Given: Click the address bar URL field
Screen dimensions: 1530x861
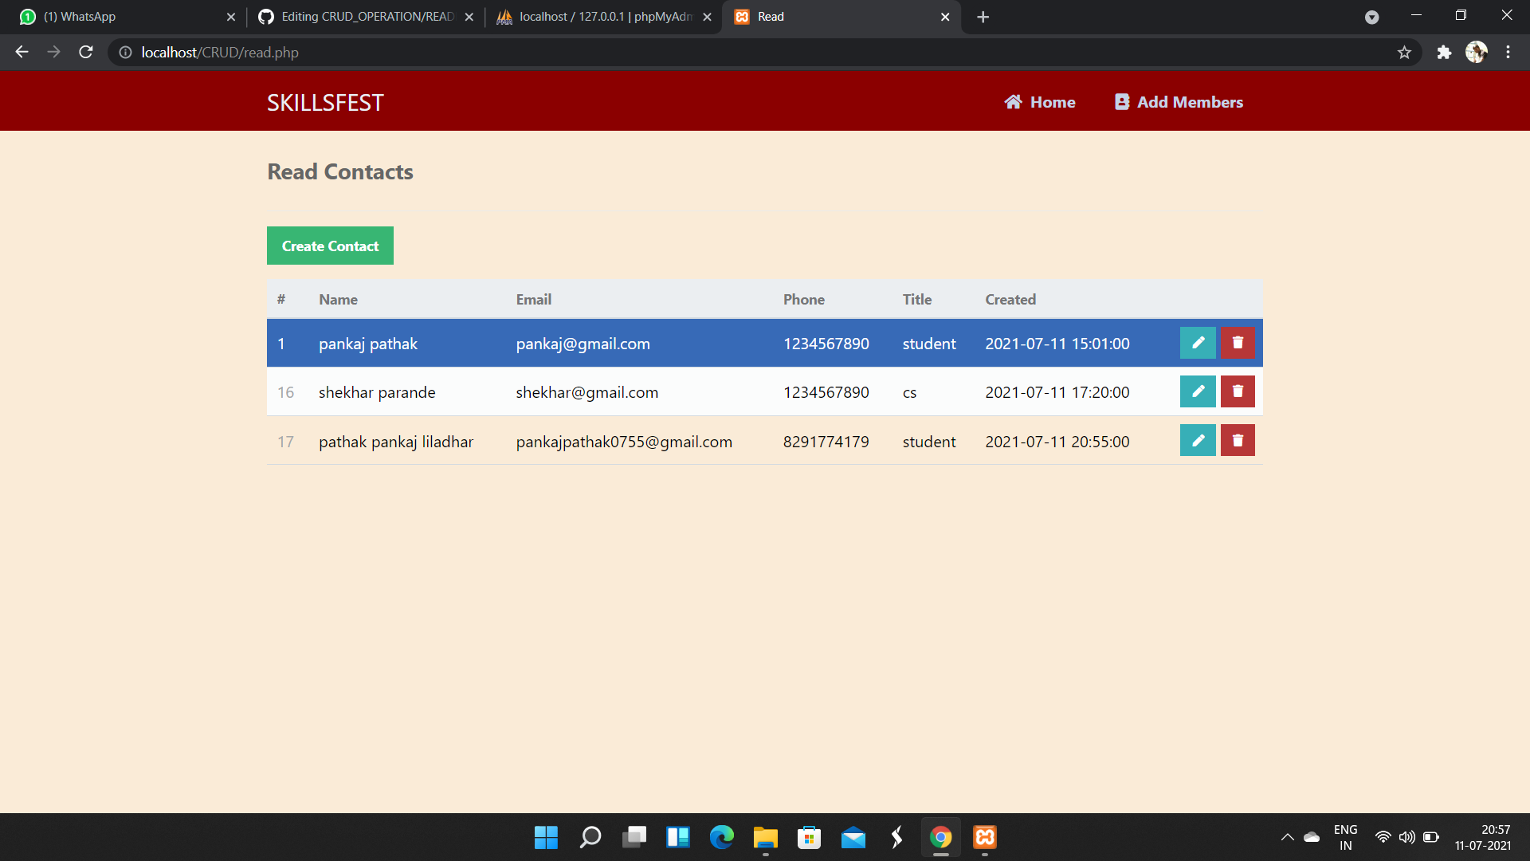Looking at the screenshot, I should tap(558, 53).
